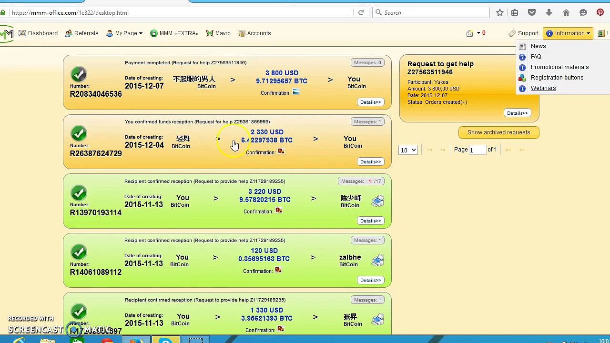Open Details of request Z27563511946 panel
The image size is (610, 343).
click(x=517, y=113)
